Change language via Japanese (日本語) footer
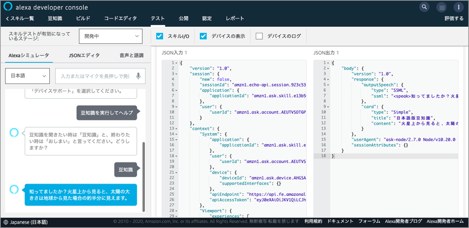Screen dimensions: 469x228 pos(29,222)
